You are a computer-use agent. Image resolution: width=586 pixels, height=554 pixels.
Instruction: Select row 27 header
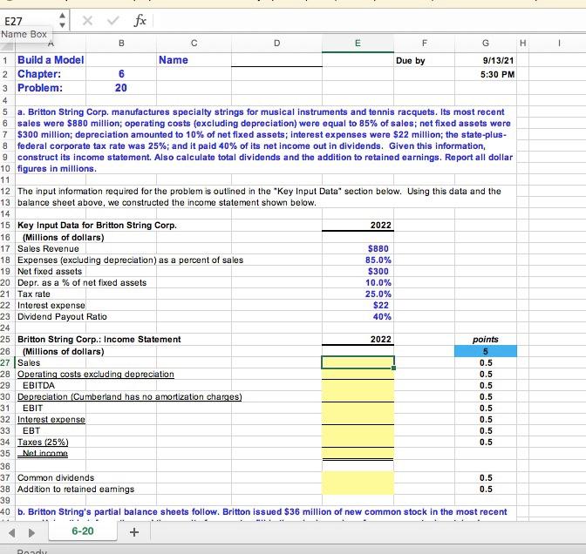coord(5,363)
